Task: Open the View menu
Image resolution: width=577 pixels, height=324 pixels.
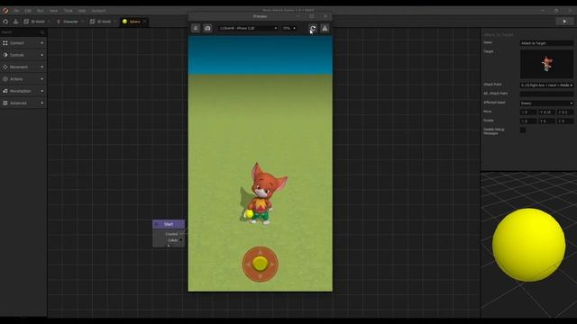Action: (x=53, y=11)
